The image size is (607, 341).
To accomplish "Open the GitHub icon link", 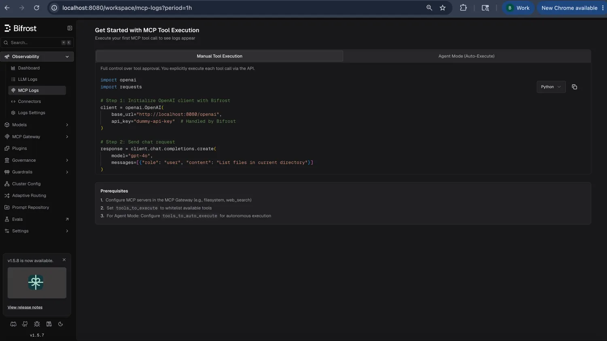I will 25,324.
